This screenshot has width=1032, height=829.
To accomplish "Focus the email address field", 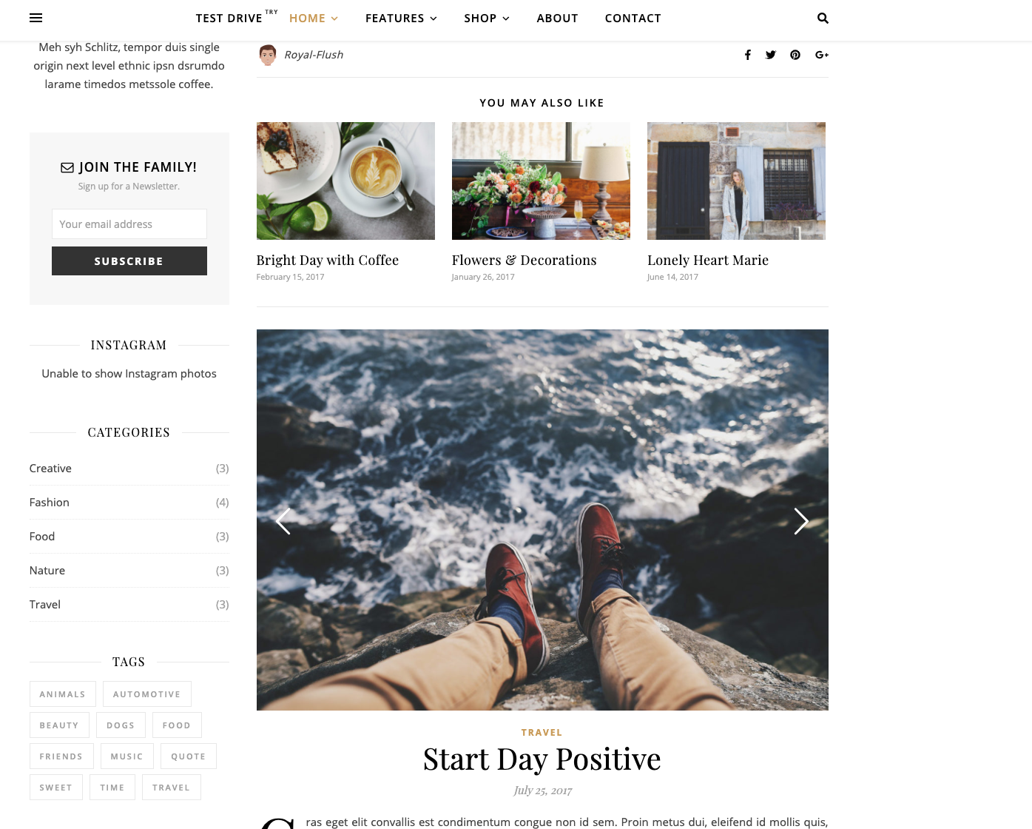I will point(129,224).
